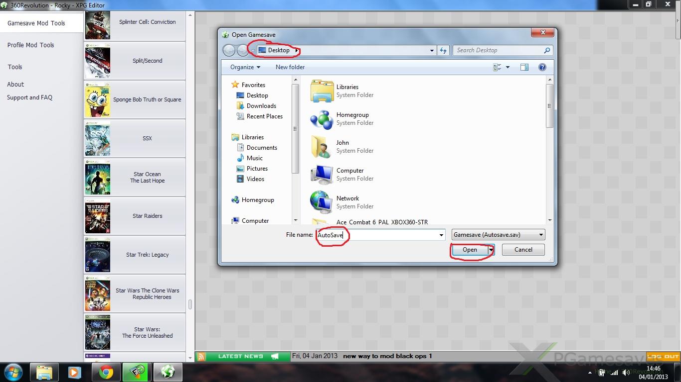
Task: Click the refresh button next to the address bar
Action: click(443, 50)
